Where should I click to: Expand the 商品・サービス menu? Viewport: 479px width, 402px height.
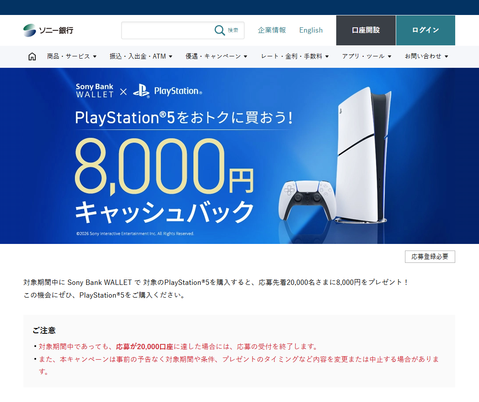(x=71, y=56)
